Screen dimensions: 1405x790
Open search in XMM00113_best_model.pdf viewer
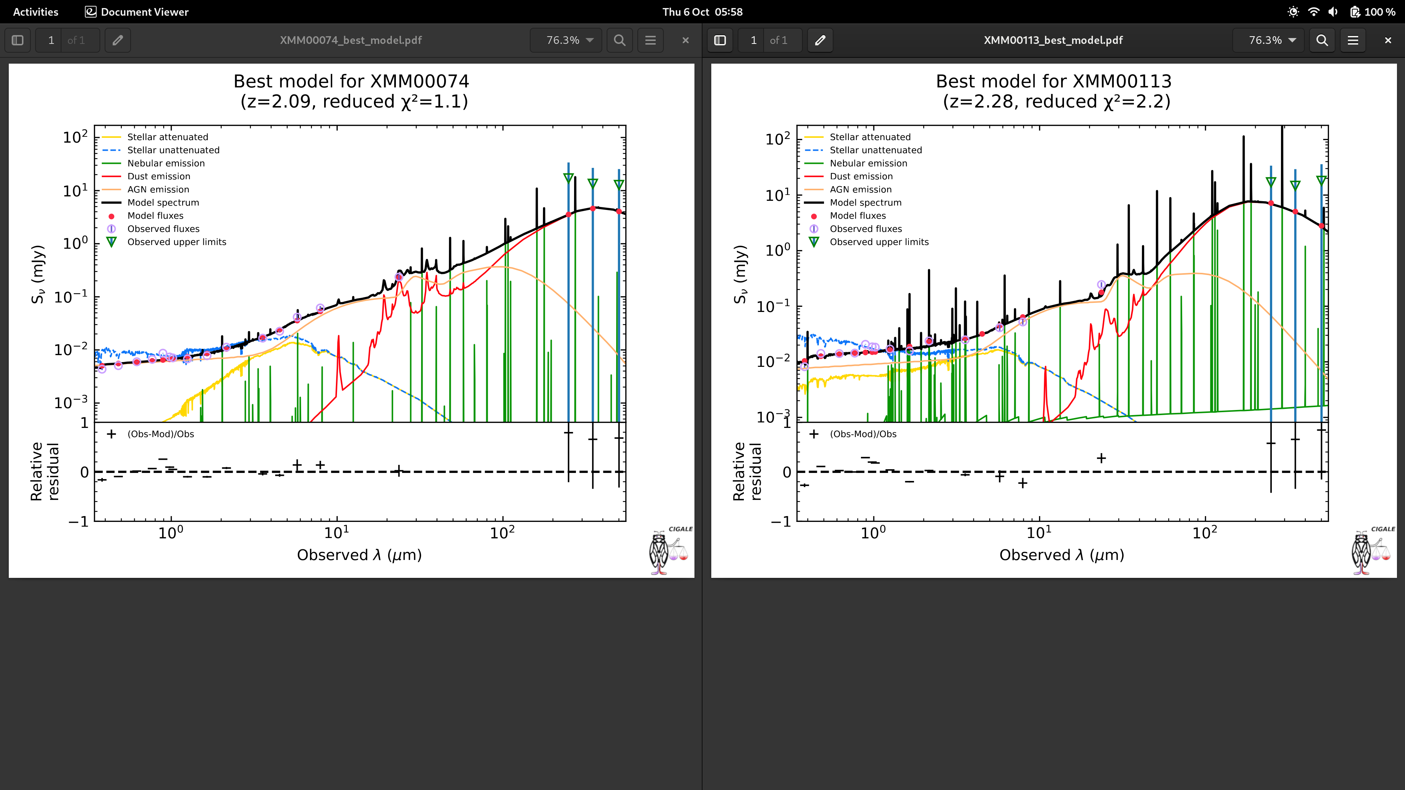pyautogui.click(x=1322, y=40)
